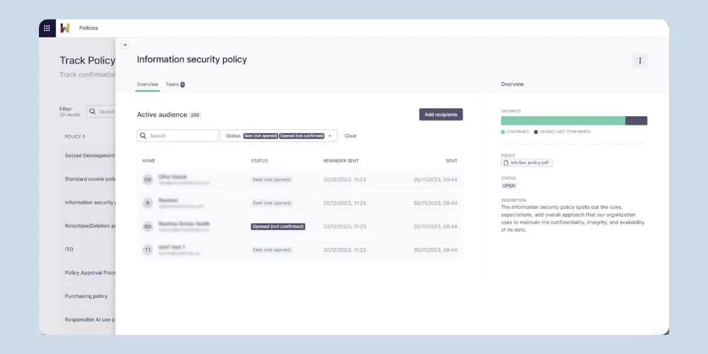Click Sent (not opened) status in OV row
Viewport: 708px width, 354px height.
272,180
